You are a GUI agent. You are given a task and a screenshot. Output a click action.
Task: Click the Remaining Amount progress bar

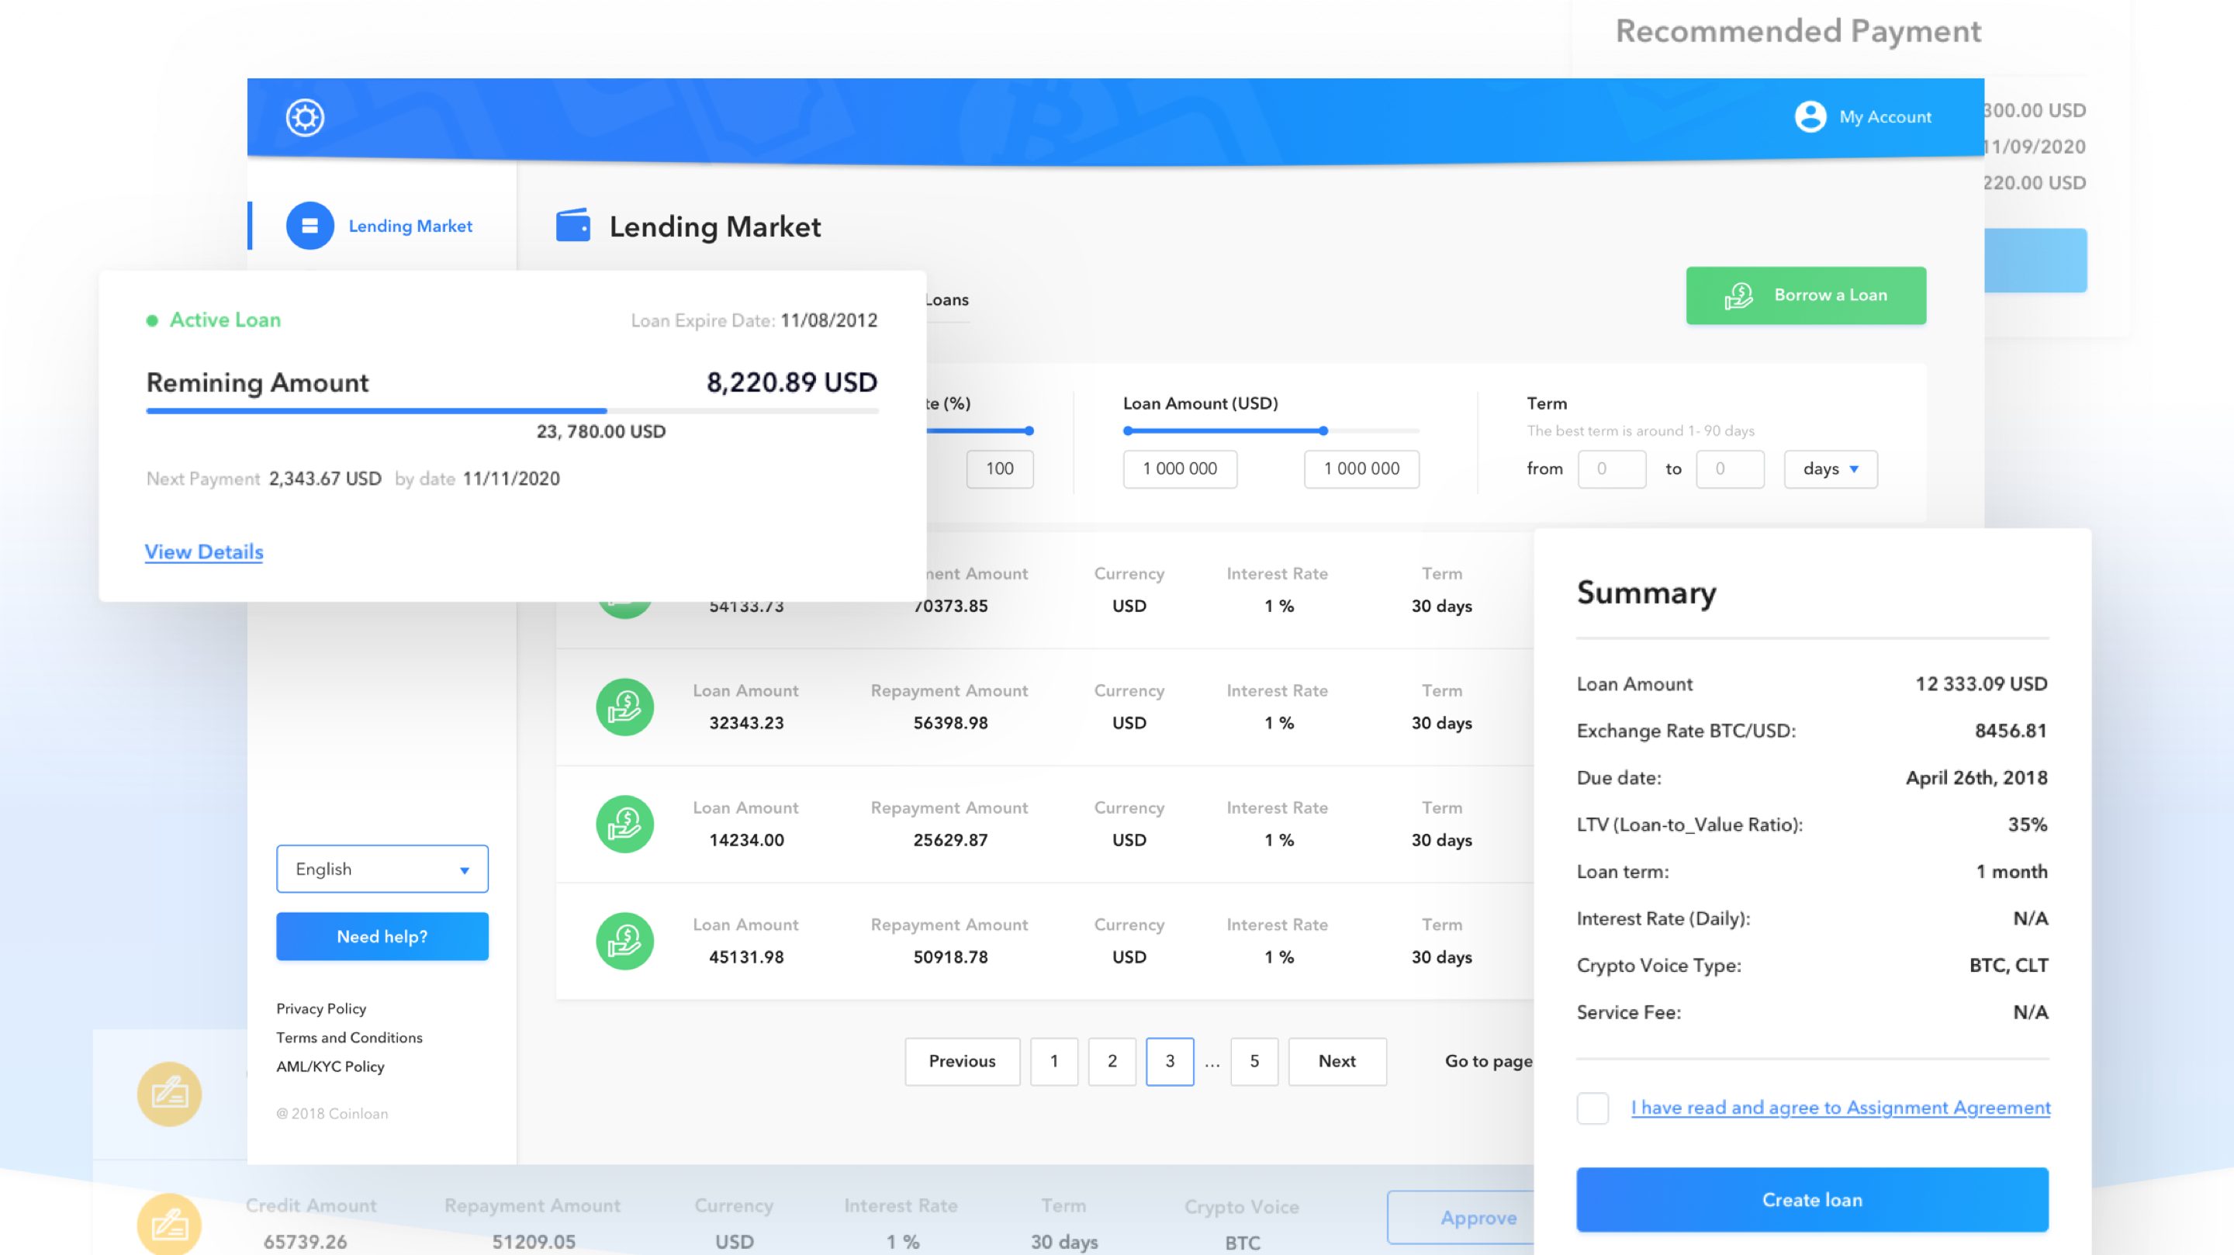512,411
